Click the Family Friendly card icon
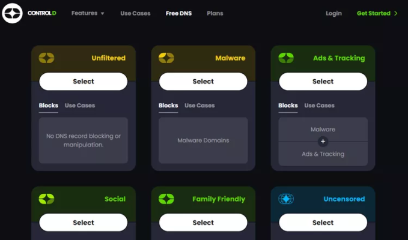408x240 pixels. point(166,199)
